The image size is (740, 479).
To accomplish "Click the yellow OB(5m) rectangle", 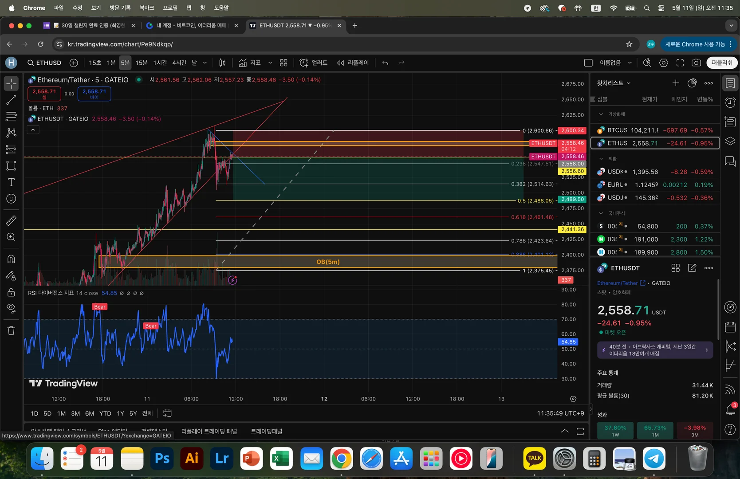I will (x=328, y=262).
